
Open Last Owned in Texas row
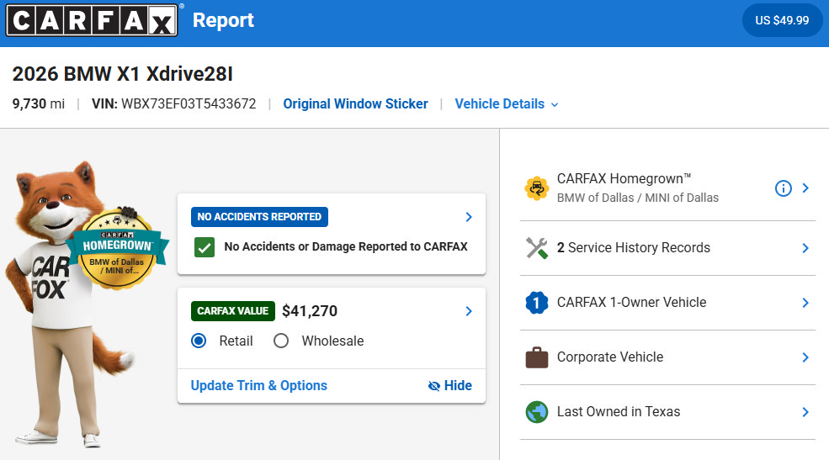667,412
